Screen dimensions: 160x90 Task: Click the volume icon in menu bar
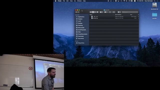127,1
